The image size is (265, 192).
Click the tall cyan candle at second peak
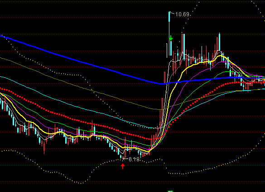[220, 42]
